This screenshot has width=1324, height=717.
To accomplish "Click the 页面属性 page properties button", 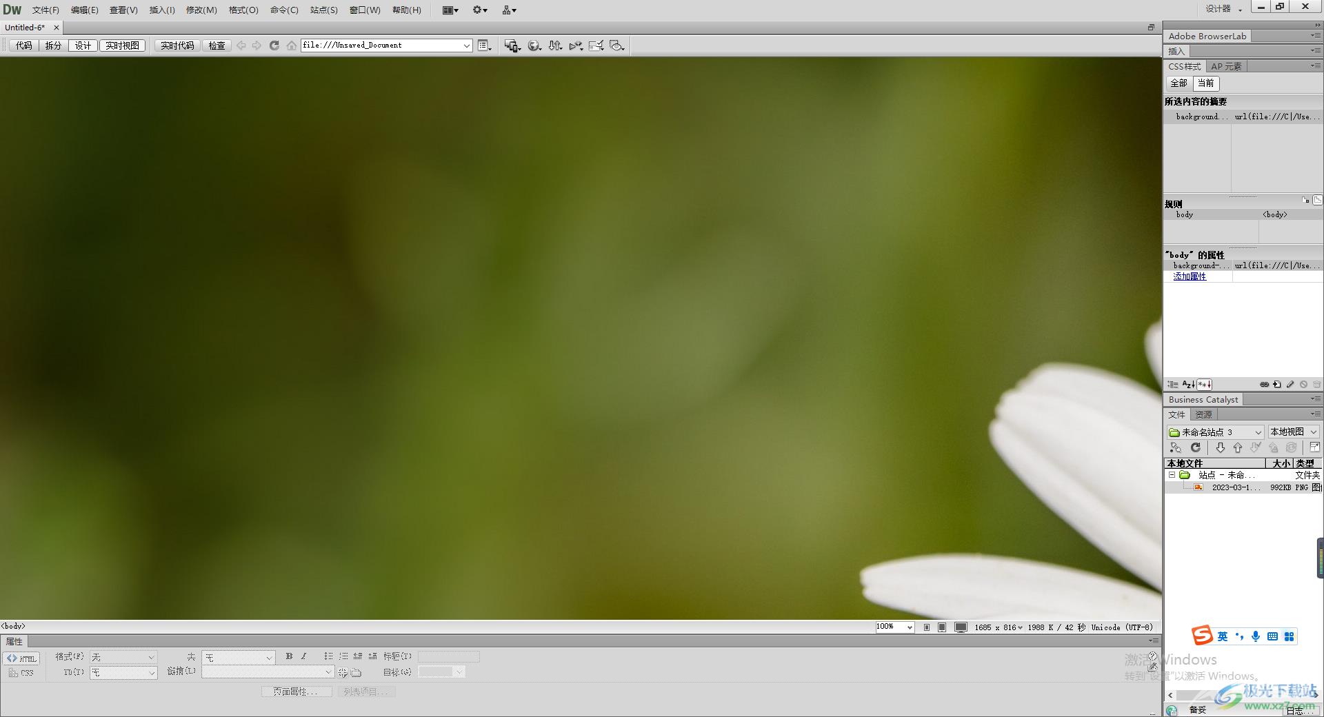I will tap(297, 691).
